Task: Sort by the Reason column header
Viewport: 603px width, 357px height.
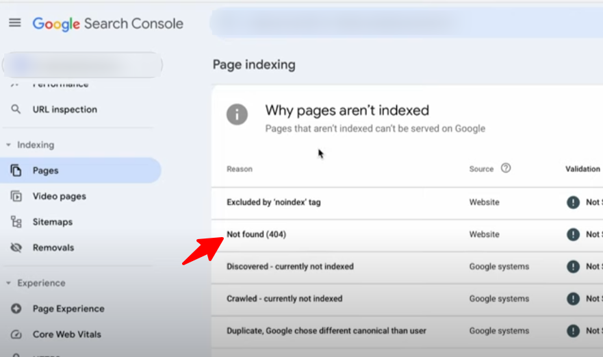Action: tap(240, 169)
